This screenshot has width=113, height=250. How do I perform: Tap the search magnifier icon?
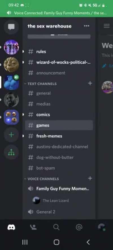pos(56,227)
